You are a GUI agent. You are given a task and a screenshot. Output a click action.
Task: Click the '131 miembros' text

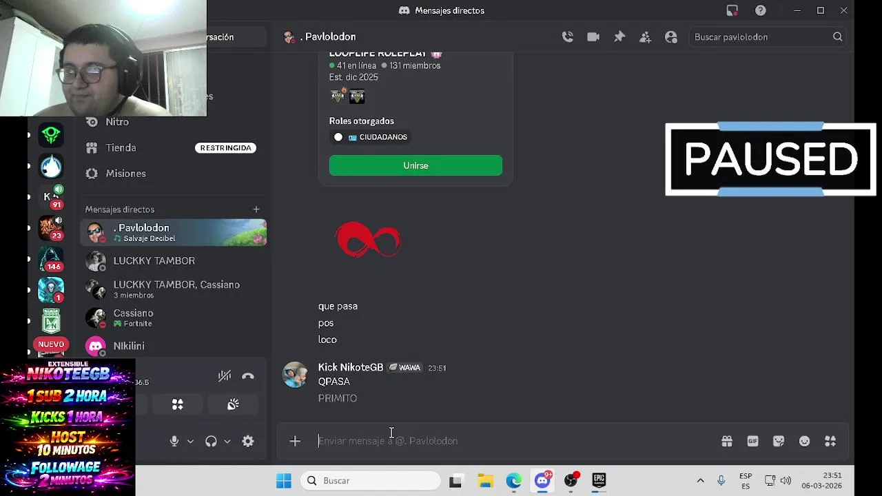415,65
